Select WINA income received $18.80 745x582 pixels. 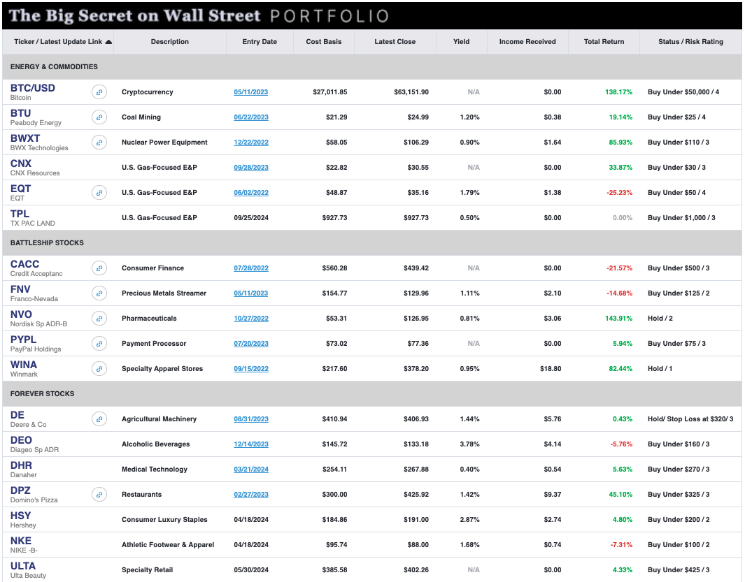(551, 369)
